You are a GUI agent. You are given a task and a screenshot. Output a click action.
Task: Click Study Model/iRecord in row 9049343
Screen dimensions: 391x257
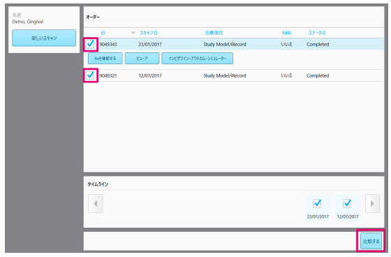[x=225, y=45]
